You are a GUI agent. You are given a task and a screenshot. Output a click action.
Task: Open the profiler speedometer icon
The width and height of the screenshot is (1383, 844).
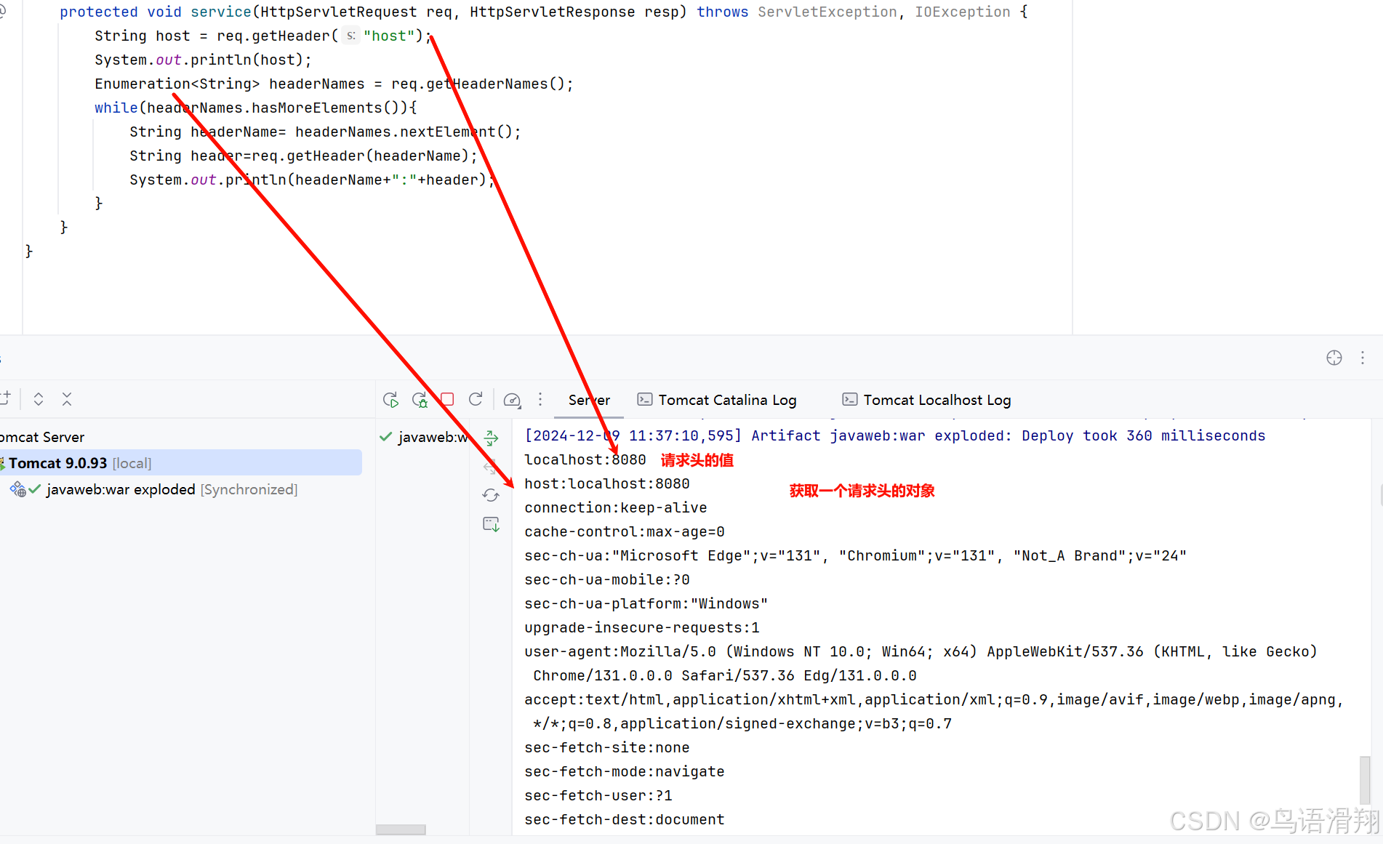click(512, 400)
